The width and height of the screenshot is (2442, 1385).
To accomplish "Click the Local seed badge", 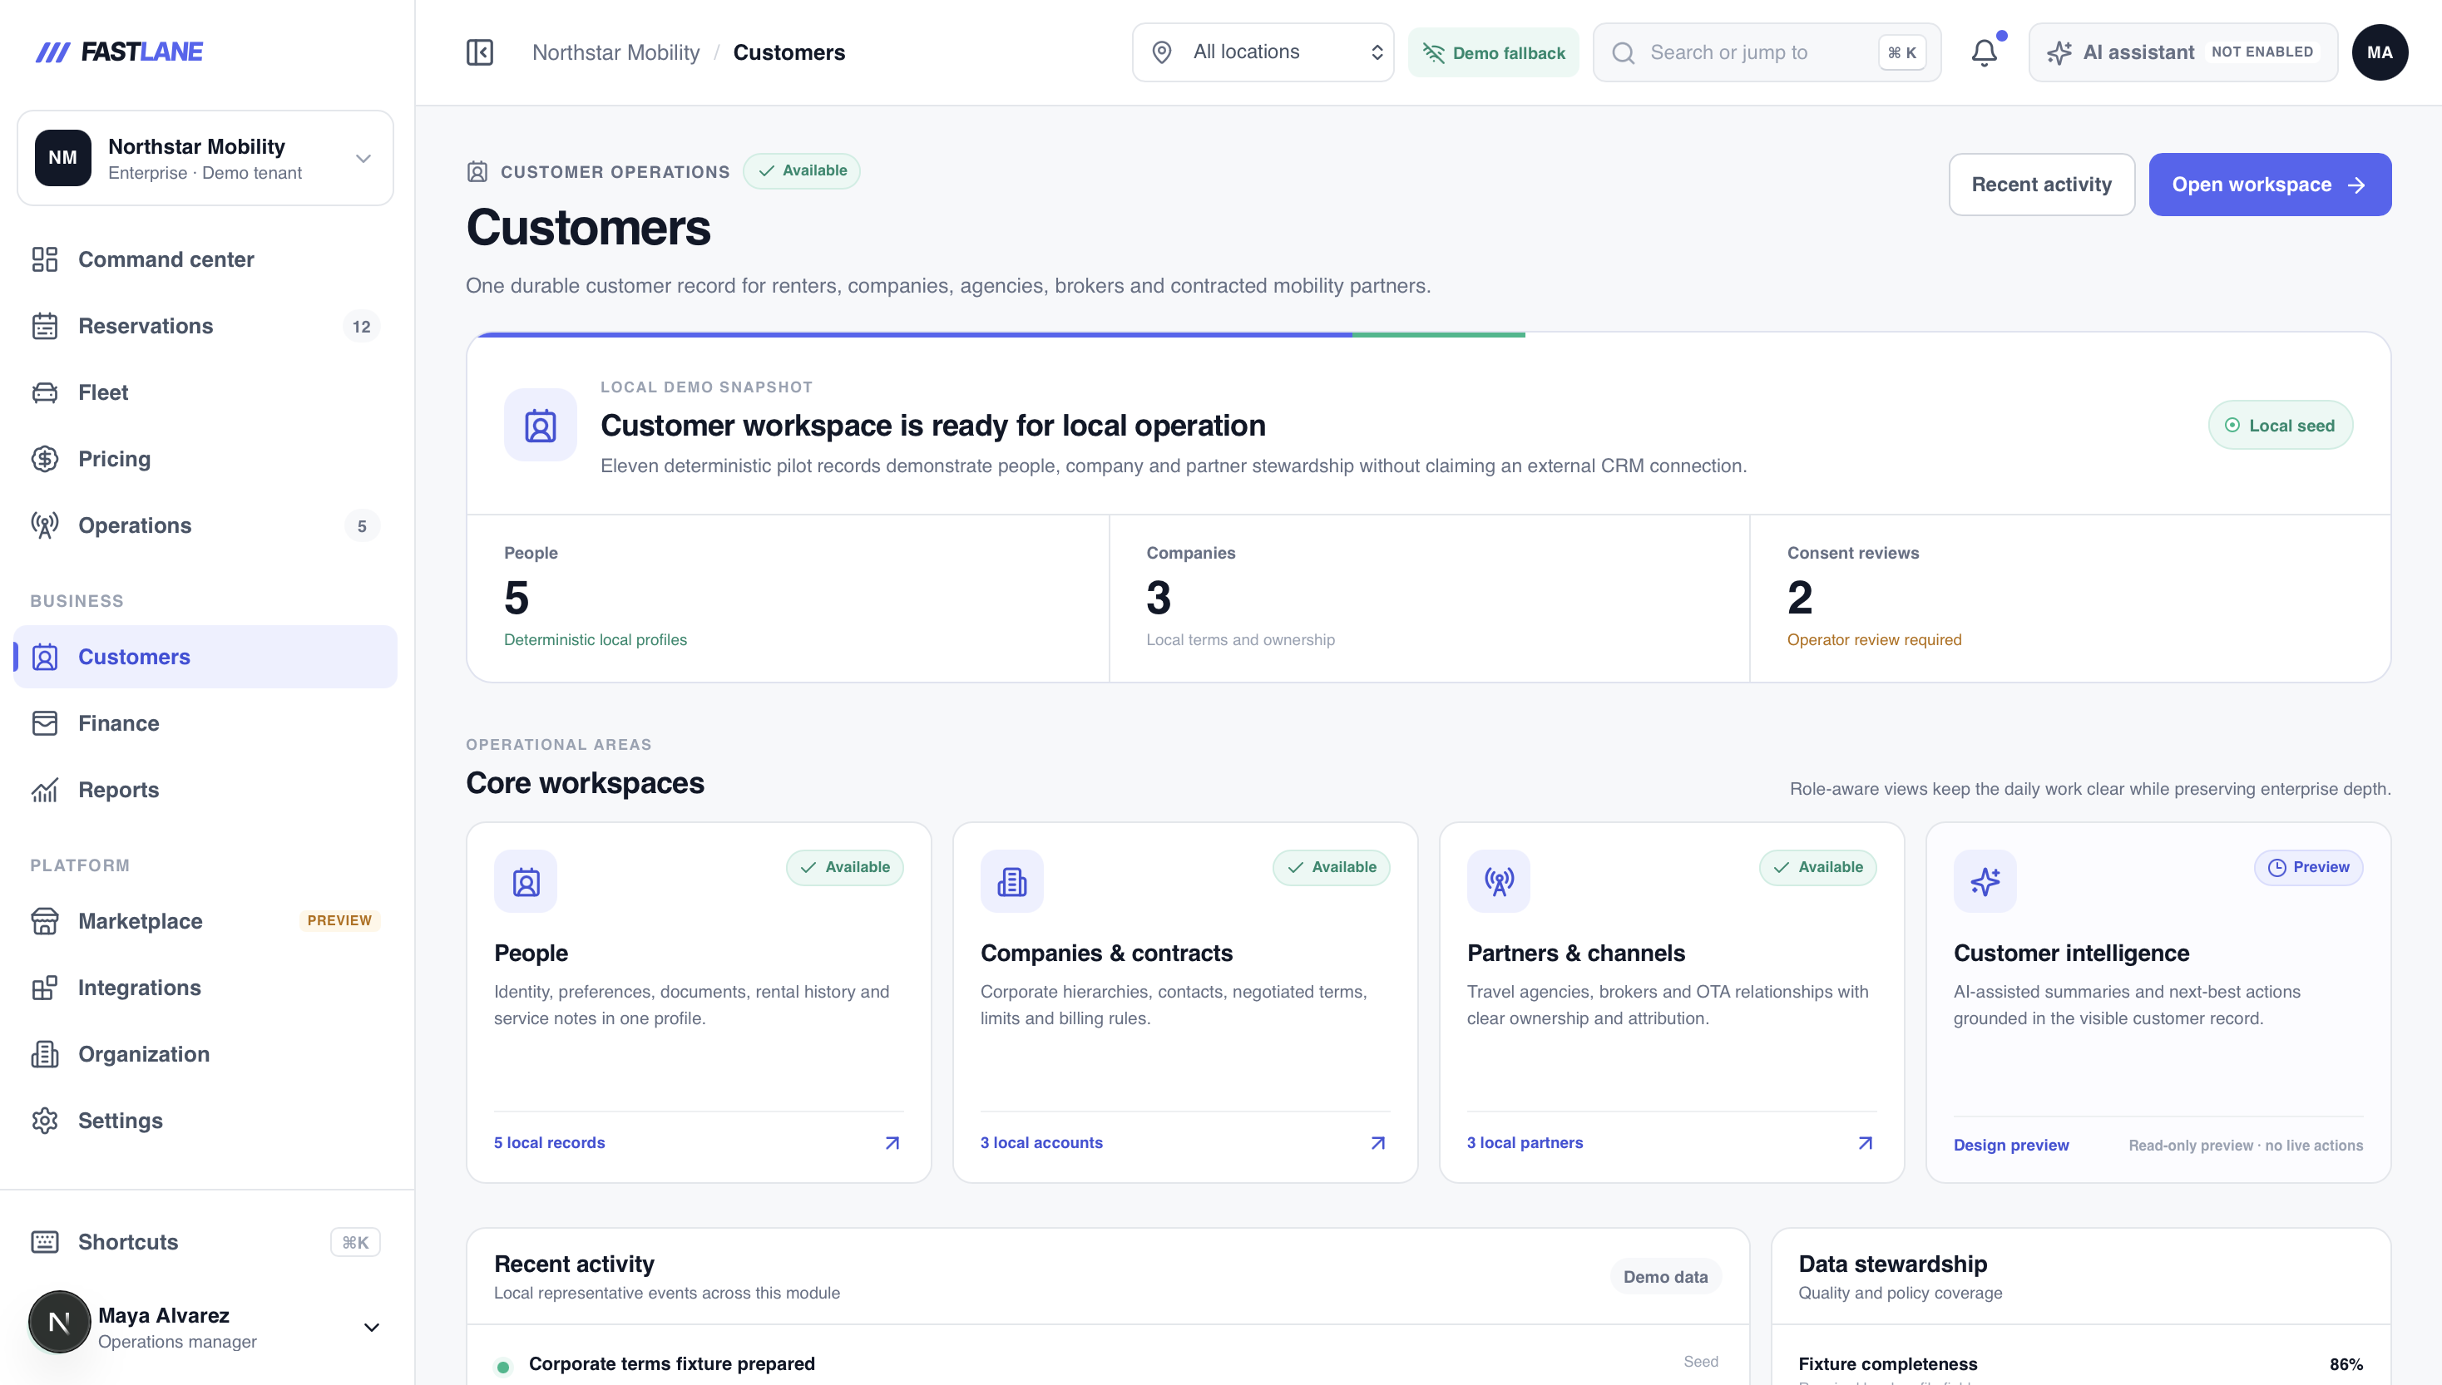I will [x=2279, y=425].
